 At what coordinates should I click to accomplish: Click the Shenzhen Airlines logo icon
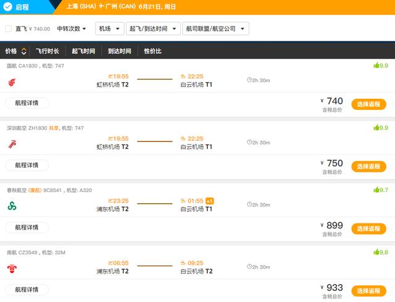(12, 144)
